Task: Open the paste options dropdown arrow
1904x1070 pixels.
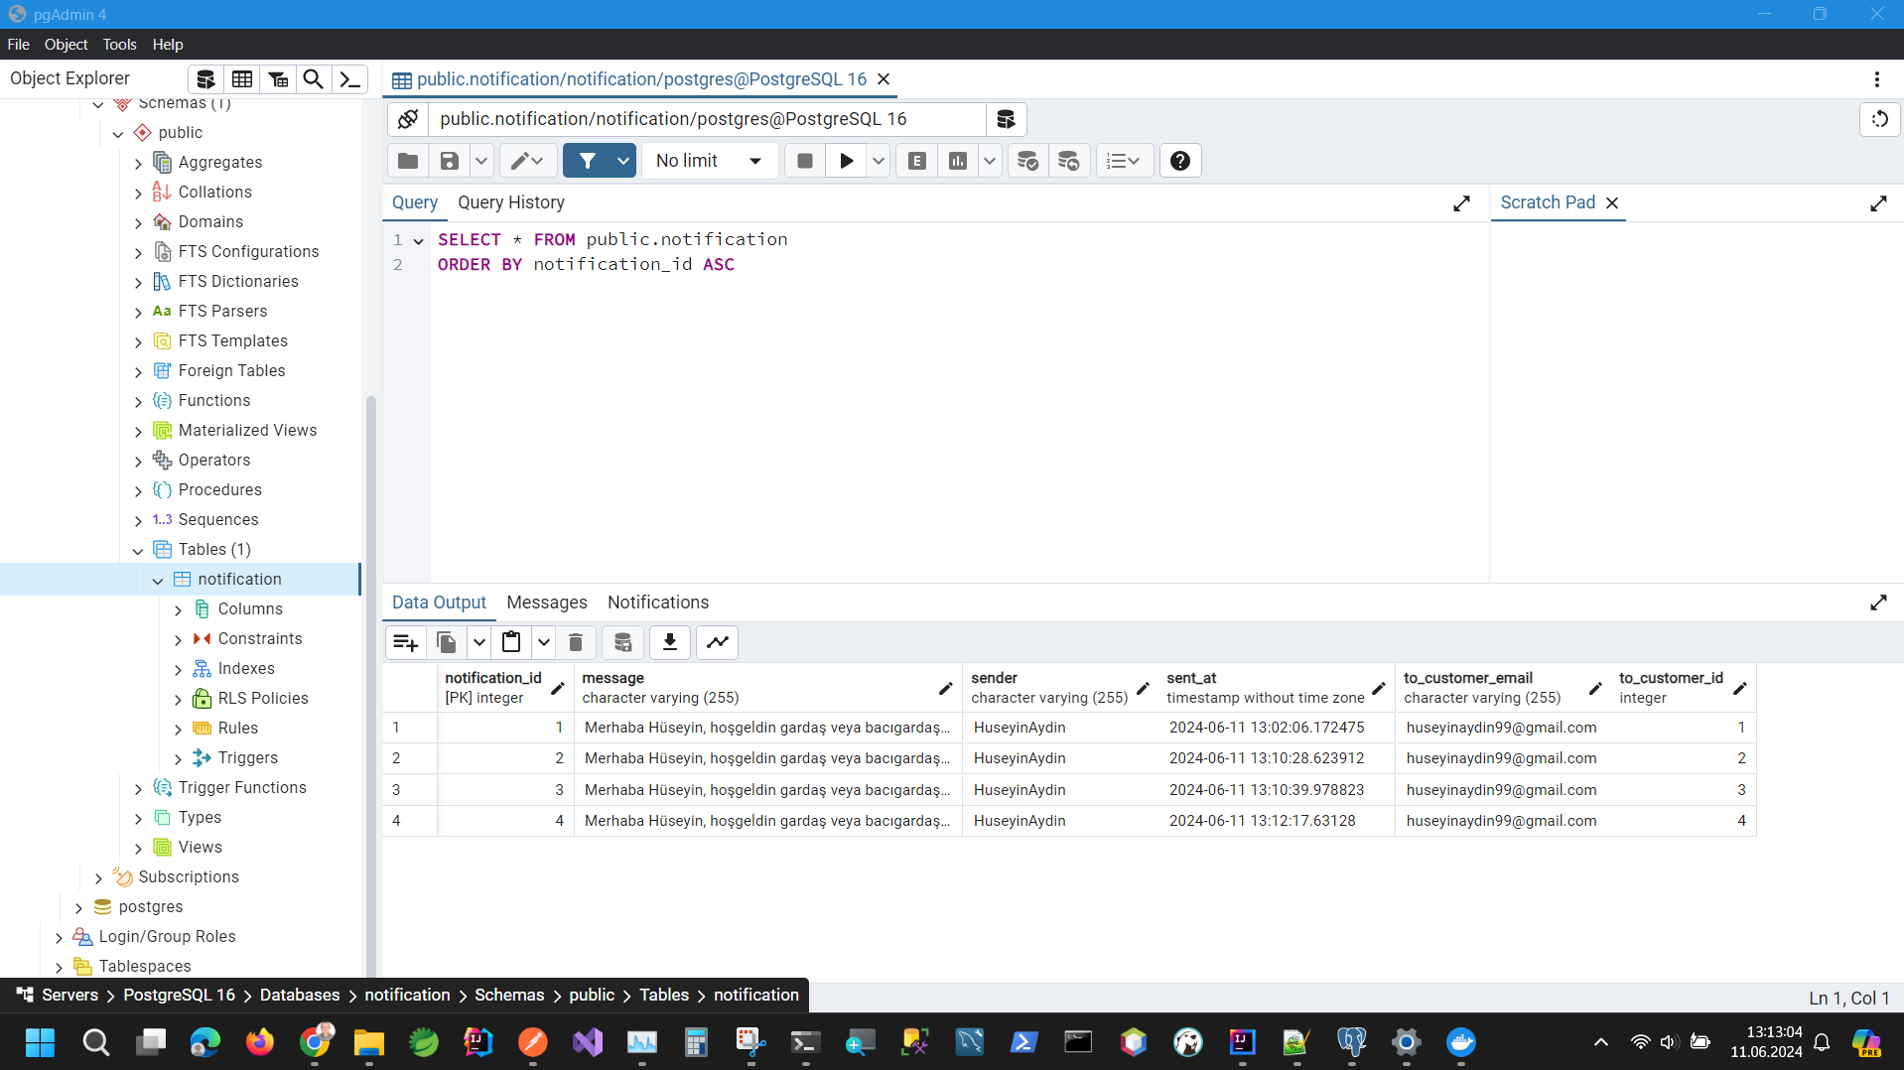Action: (543, 642)
